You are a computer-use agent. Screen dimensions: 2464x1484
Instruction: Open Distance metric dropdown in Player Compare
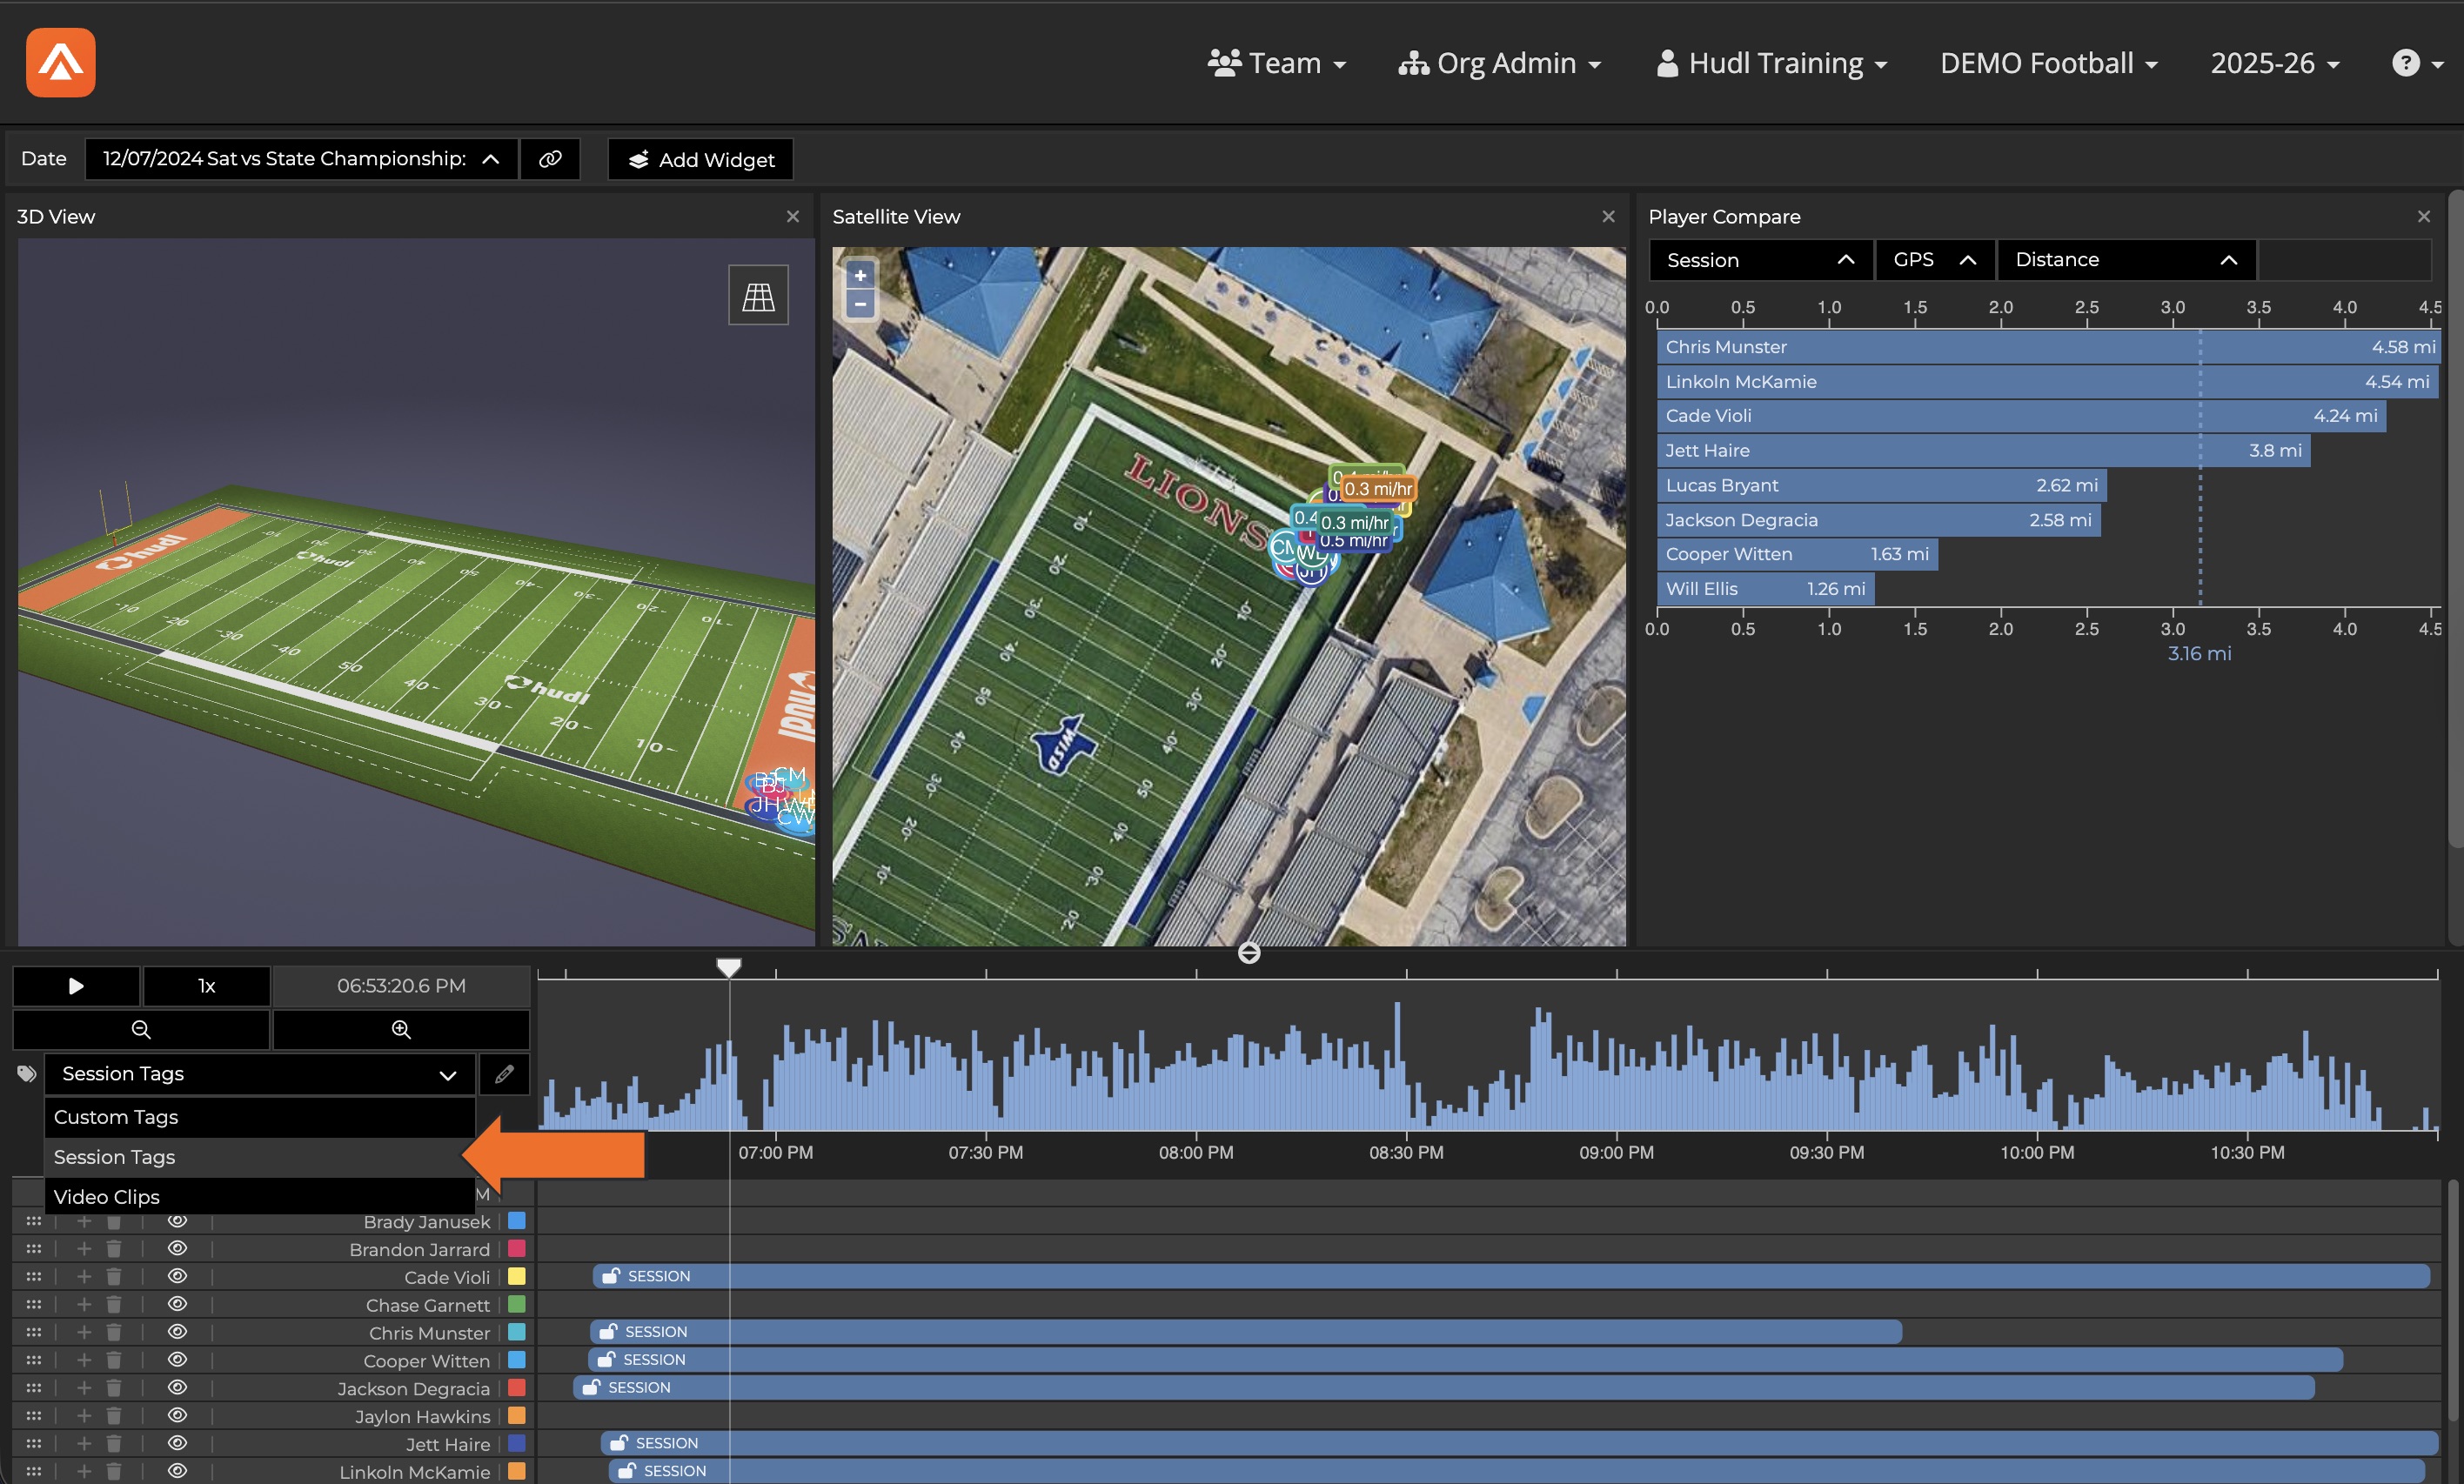[x=2126, y=260]
